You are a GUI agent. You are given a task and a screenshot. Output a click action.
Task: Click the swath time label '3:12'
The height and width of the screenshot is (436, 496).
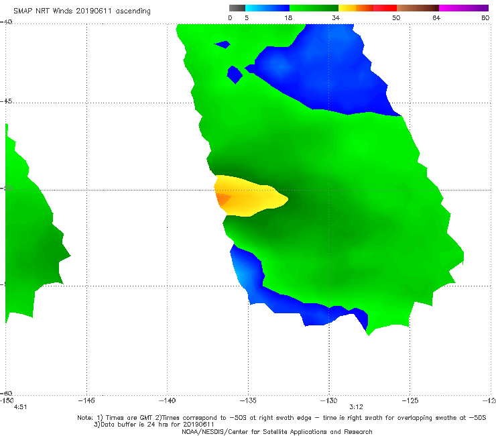click(356, 407)
